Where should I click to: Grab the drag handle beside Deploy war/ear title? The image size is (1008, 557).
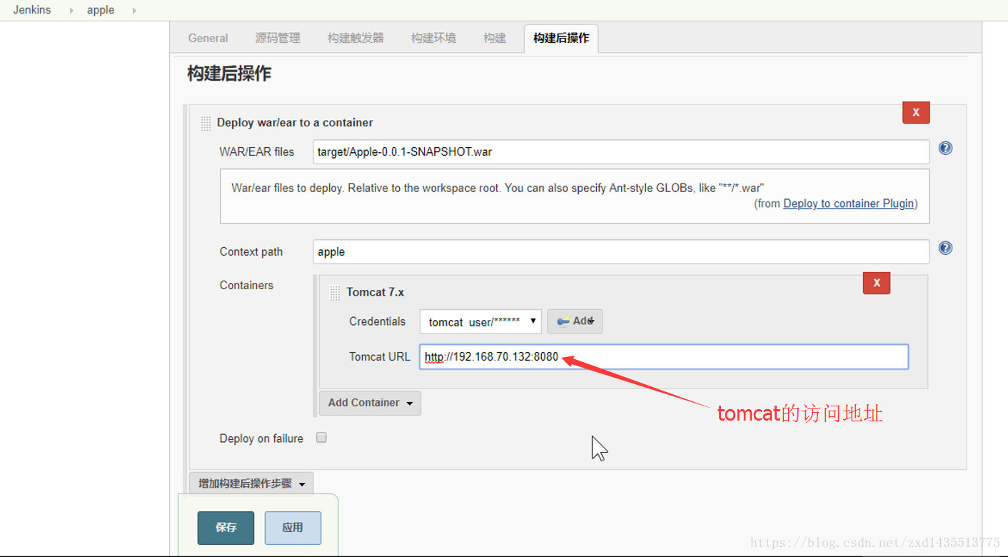[x=206, y=123]
